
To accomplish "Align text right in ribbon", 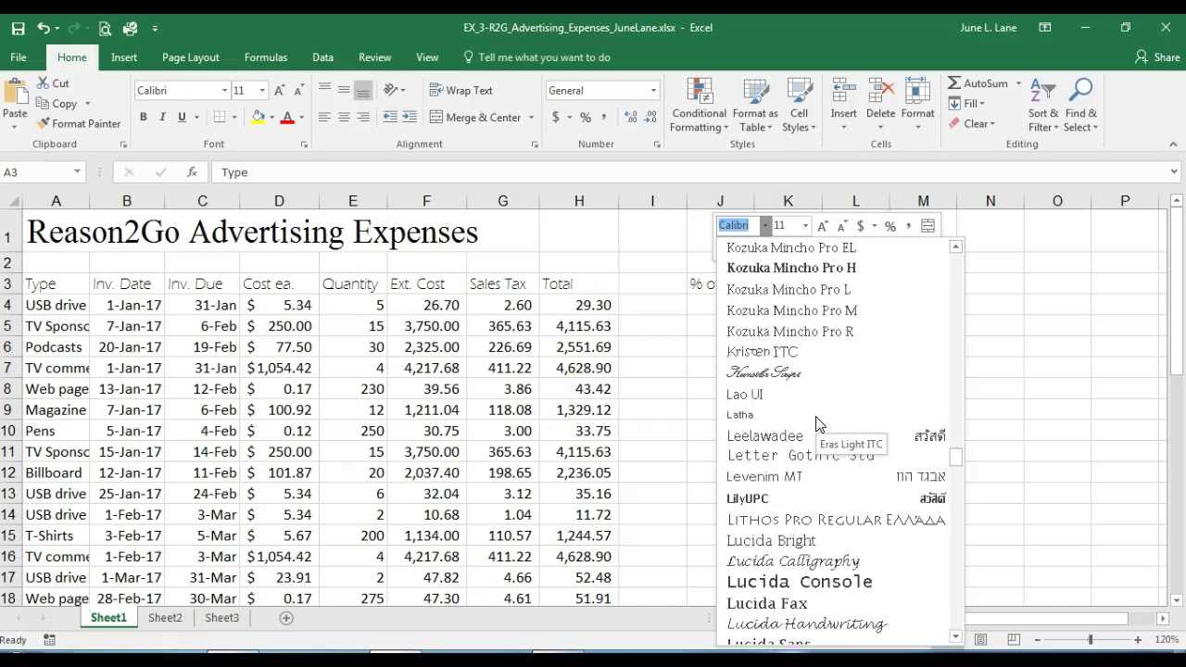I will tap(363, 118).
